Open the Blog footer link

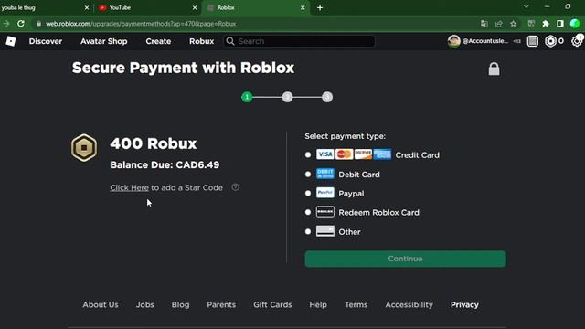coord(180,304)
